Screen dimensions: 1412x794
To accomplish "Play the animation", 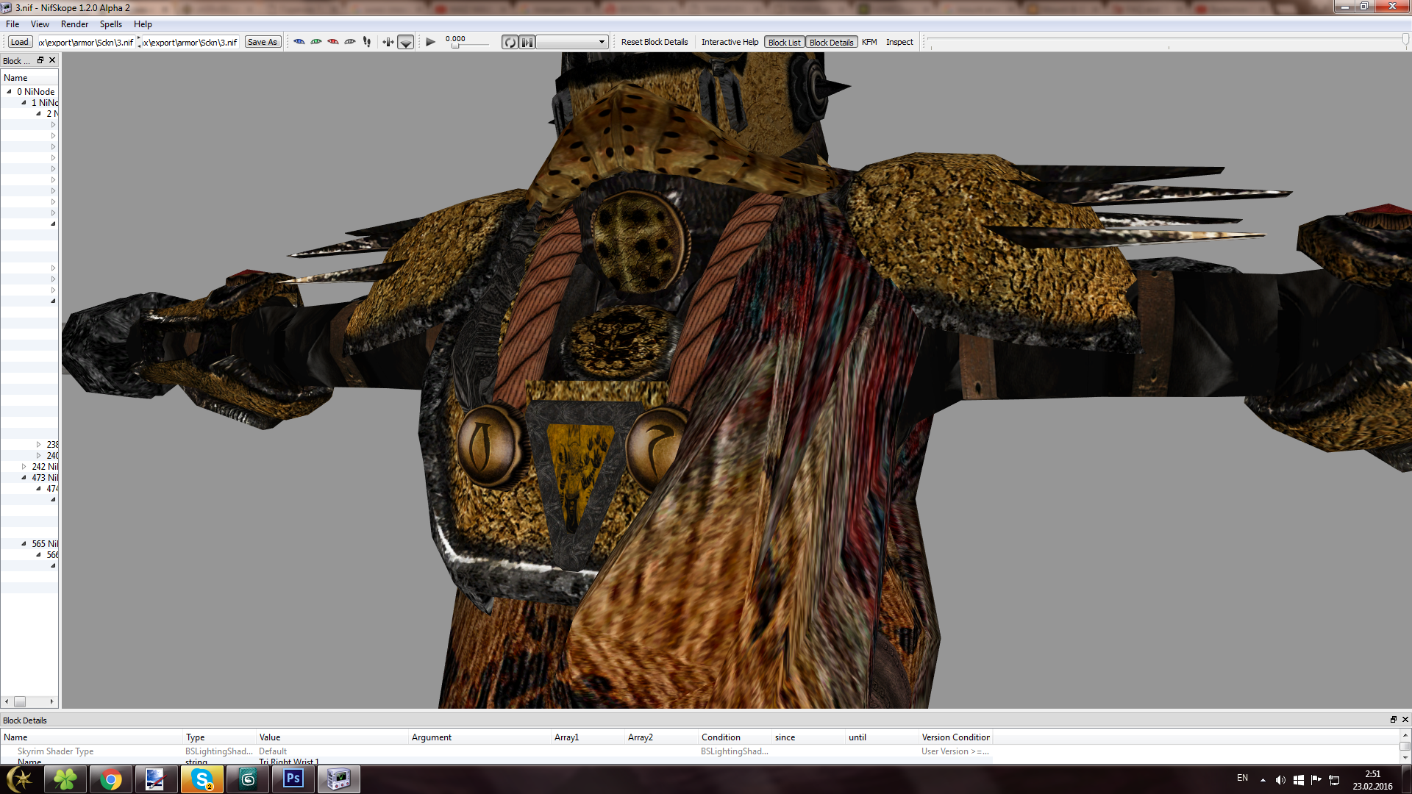I will click(x=431, y=42).
